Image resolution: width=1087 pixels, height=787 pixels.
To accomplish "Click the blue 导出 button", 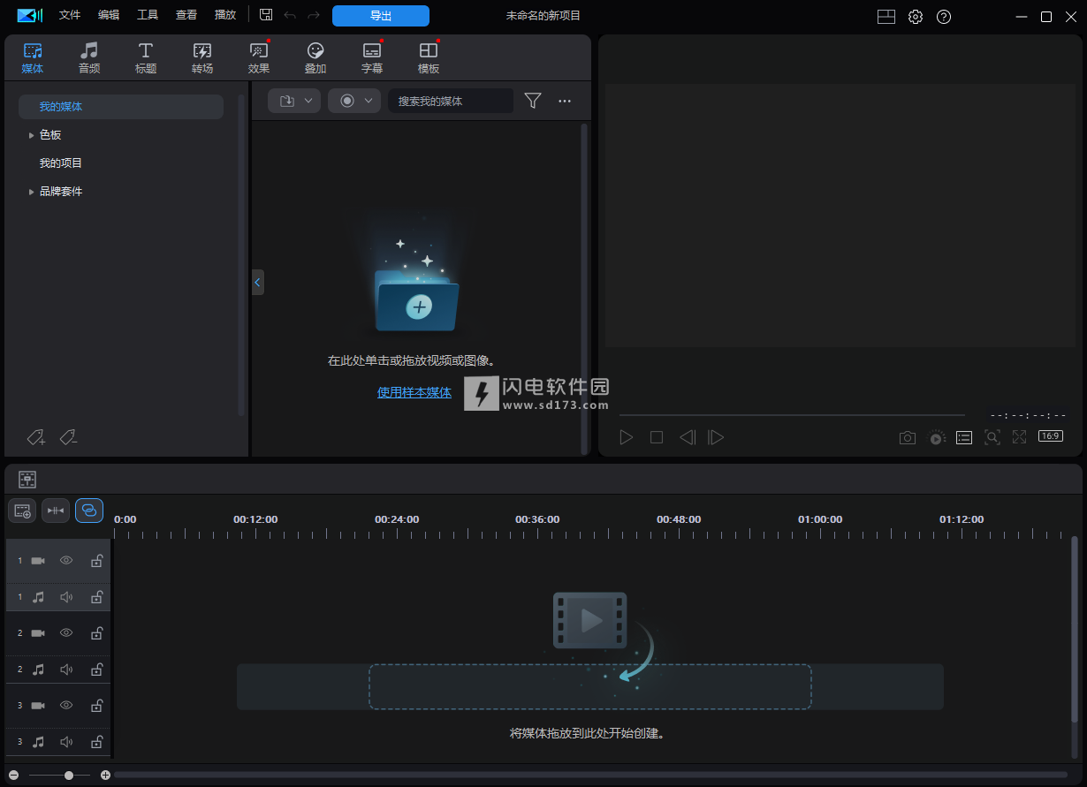I will pos(381,16).
